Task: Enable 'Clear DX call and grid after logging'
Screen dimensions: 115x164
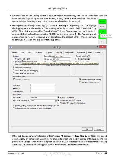Action: (14, 71)
